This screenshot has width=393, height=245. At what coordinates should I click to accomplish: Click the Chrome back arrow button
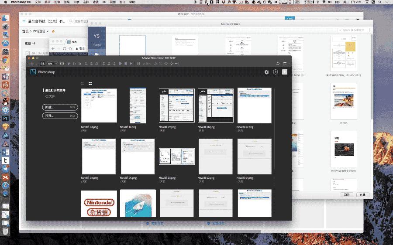pyautogui.click(x=53, y=48)
